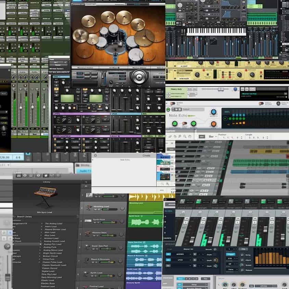
Task: Click the Length value stepper arrows
Action: (x=267, y=138)
